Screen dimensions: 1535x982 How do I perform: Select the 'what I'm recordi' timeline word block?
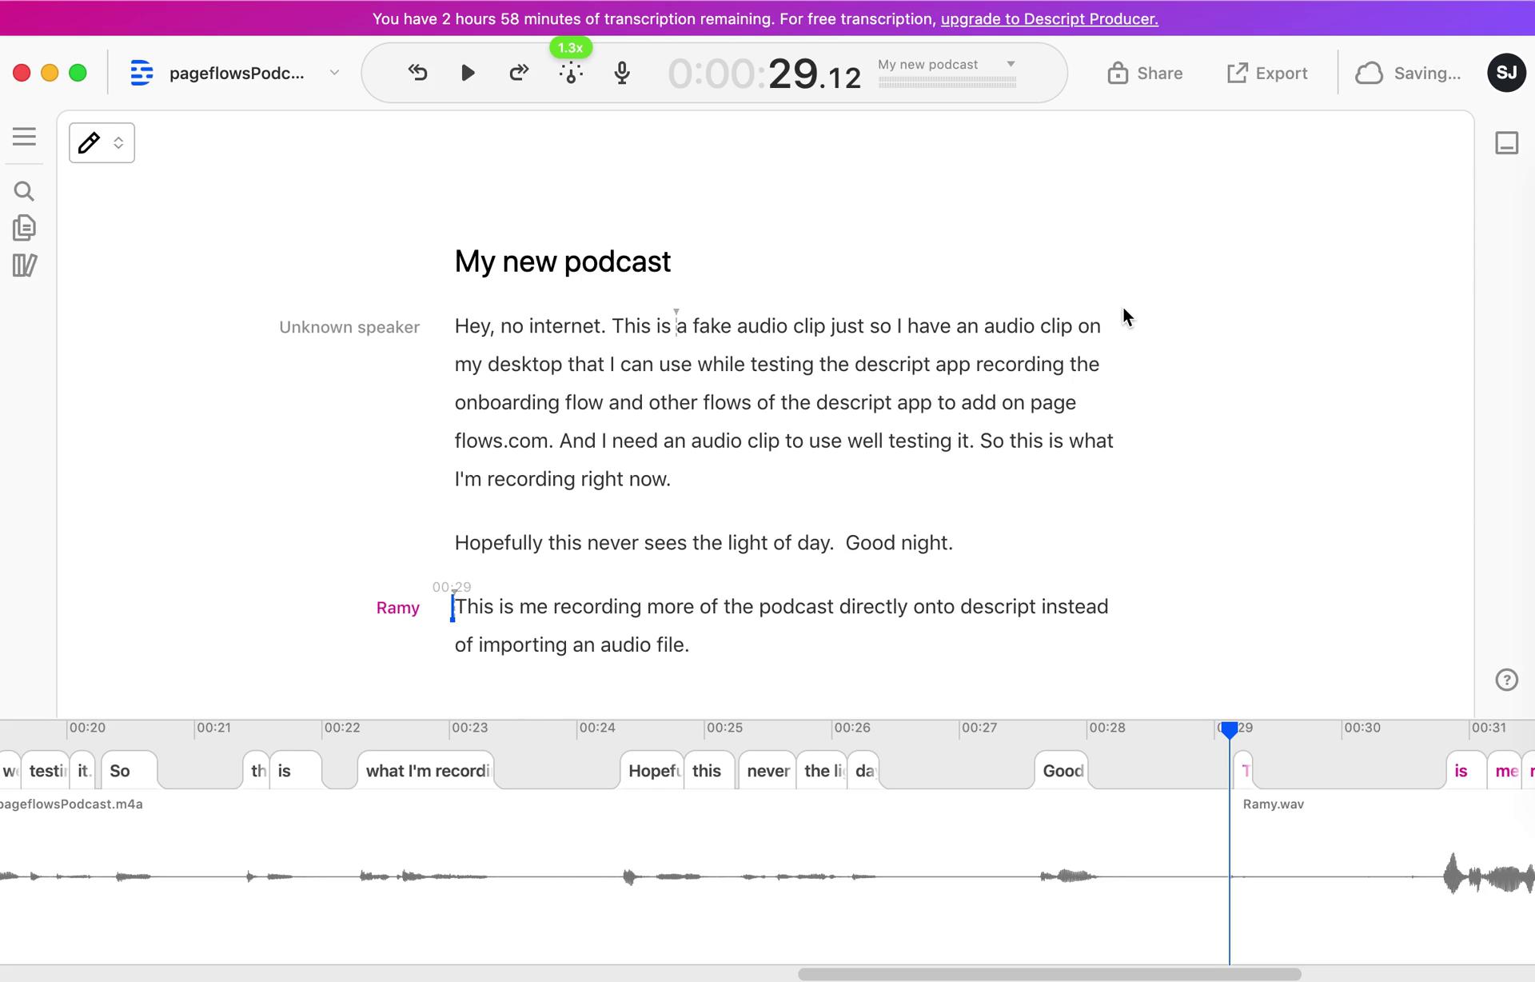click(x=426, y=771)
